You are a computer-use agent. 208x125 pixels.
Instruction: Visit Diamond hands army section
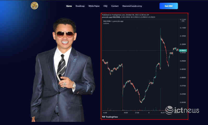point(132,6)
